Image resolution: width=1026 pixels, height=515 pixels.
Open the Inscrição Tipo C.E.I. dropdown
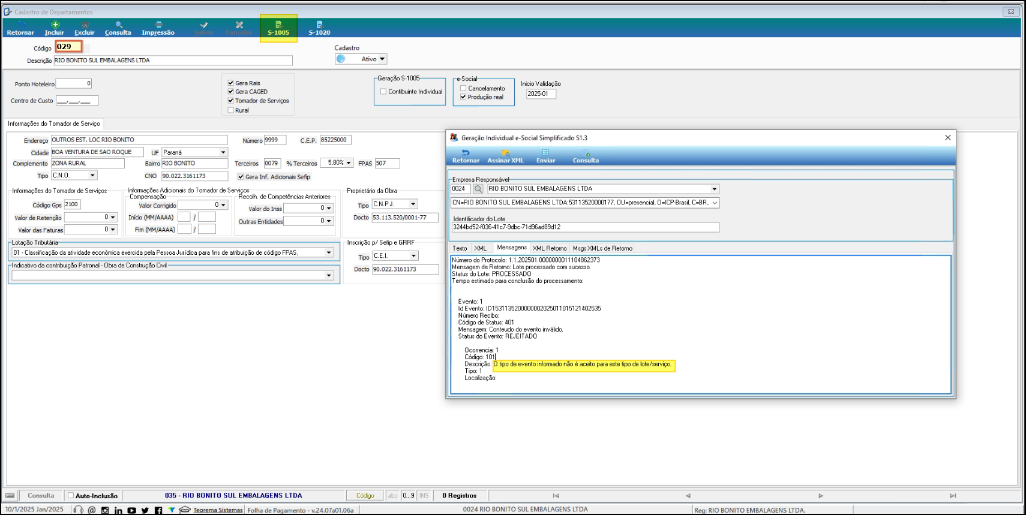coord(413,256)
